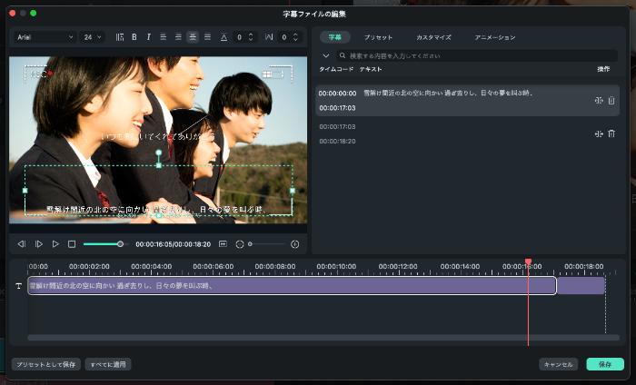Split the 00:00:00:00 subtitle row
This screenshot has width=636, height=385.
(x=599, y=101)
